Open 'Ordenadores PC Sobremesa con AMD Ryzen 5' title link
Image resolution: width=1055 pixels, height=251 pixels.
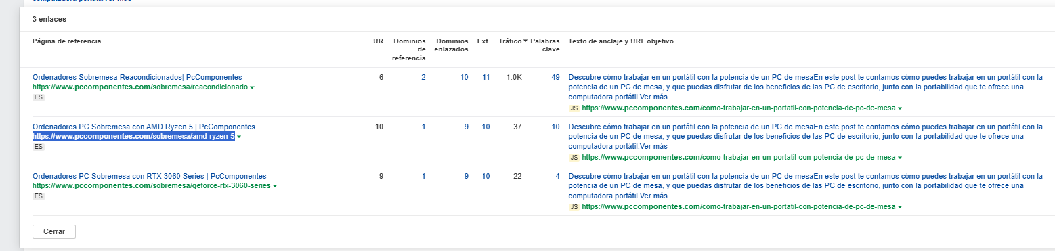point(144,127)
